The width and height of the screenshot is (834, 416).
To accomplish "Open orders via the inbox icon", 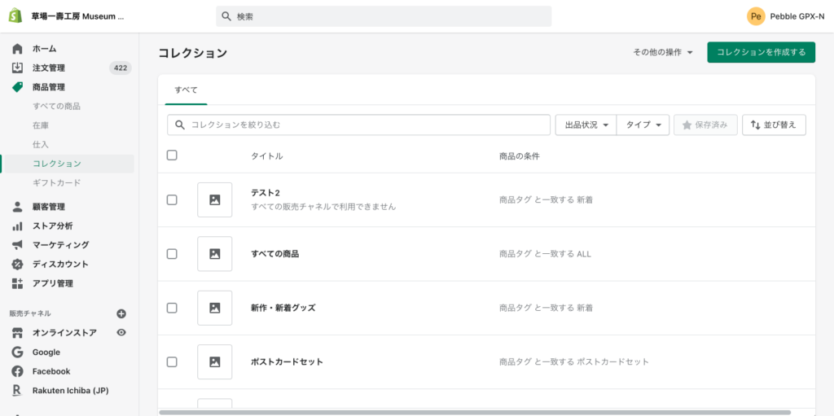I will tap(17, 68).
